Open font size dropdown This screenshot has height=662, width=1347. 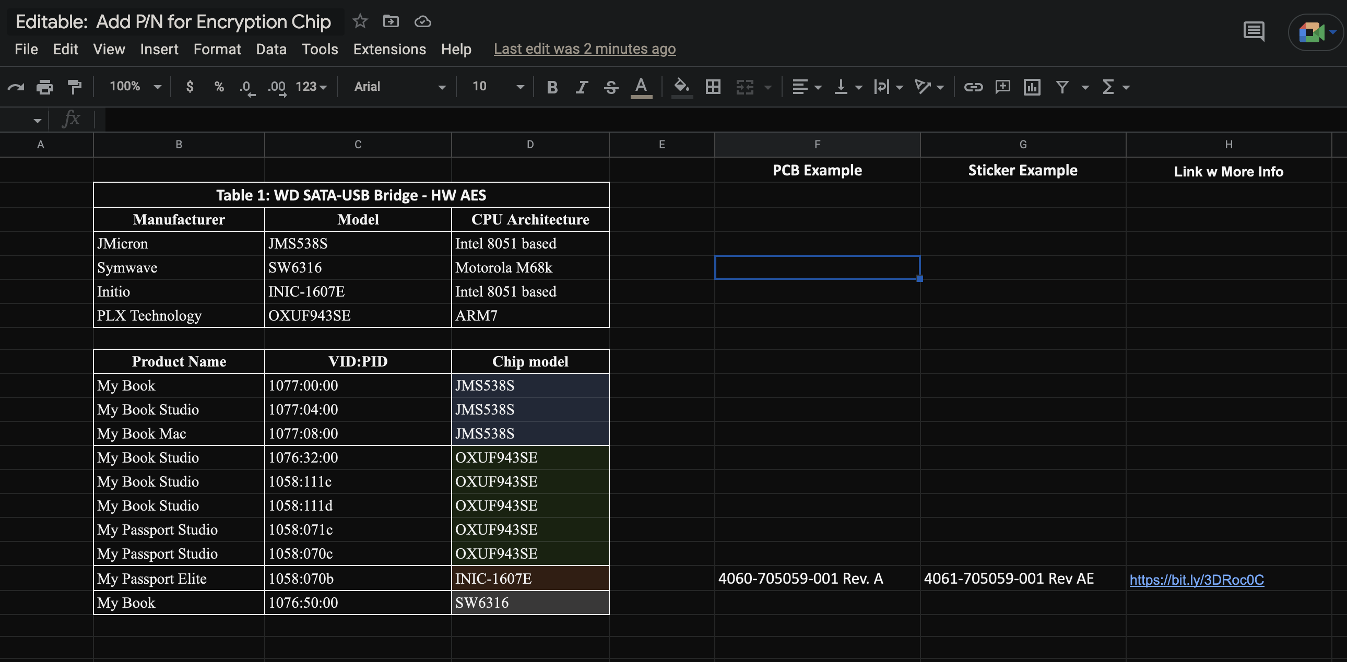click(497, 86)
